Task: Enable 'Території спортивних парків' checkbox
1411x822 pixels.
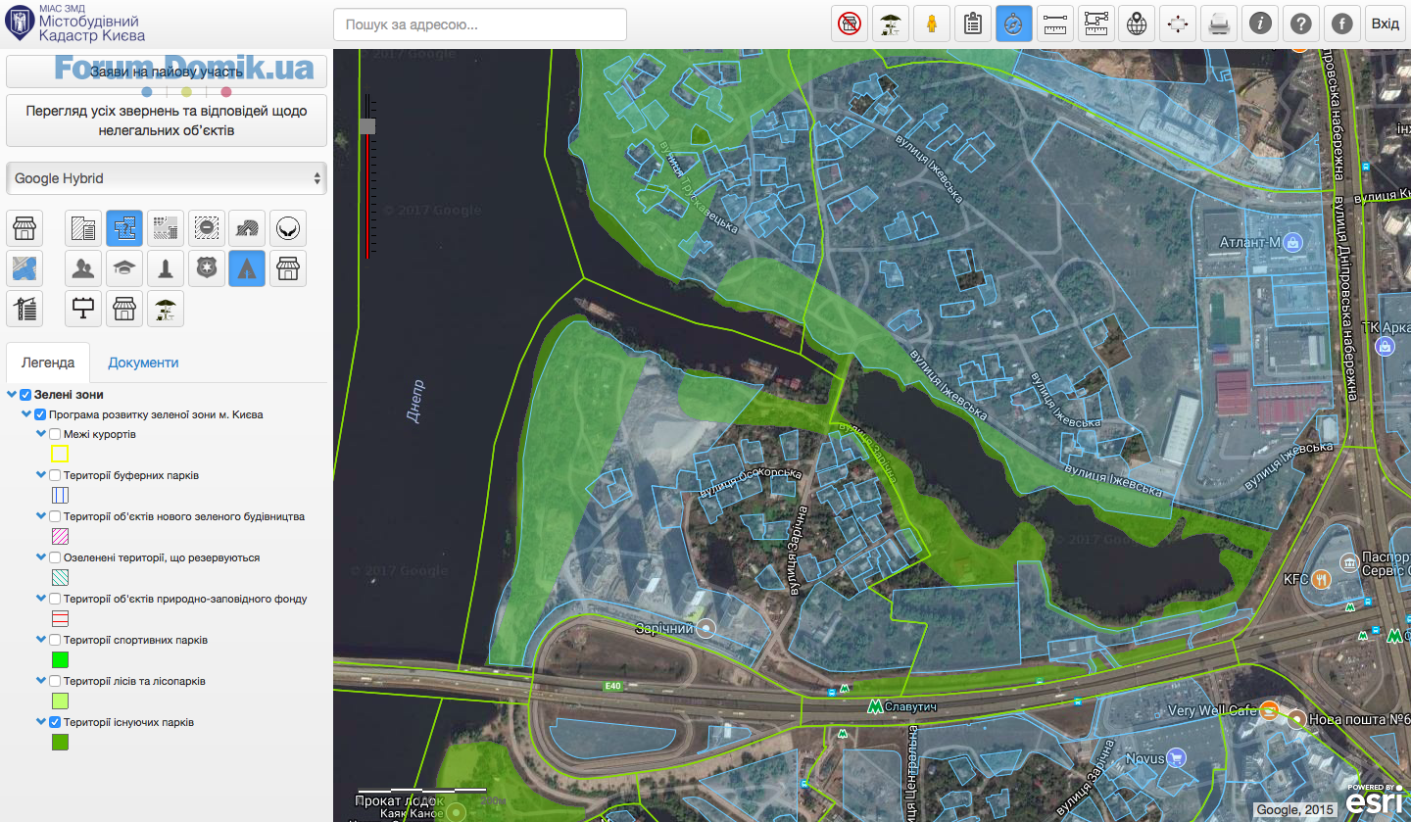Action: click(x=55, y=640)
